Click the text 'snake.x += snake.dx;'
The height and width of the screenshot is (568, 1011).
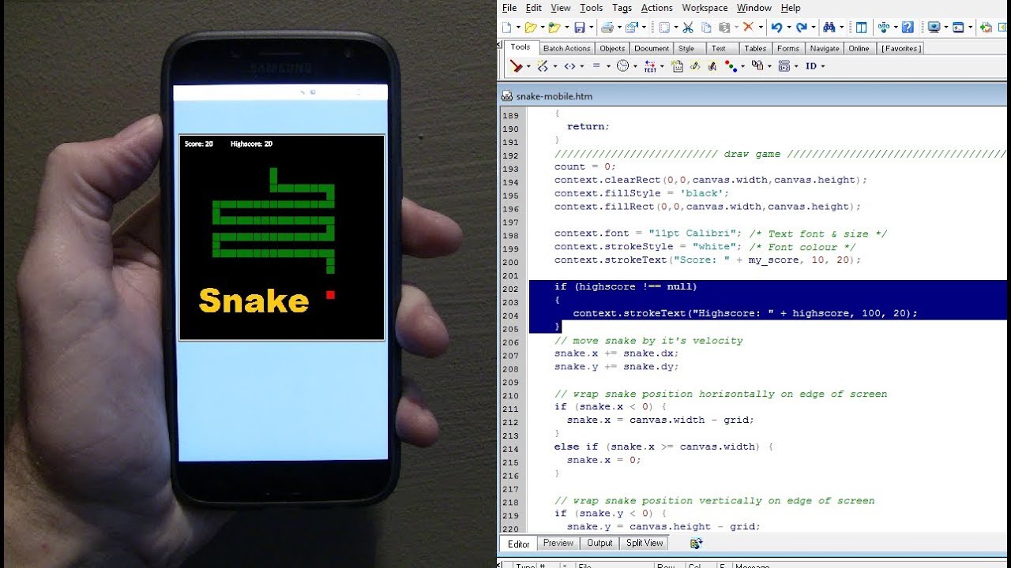point(616,353)
